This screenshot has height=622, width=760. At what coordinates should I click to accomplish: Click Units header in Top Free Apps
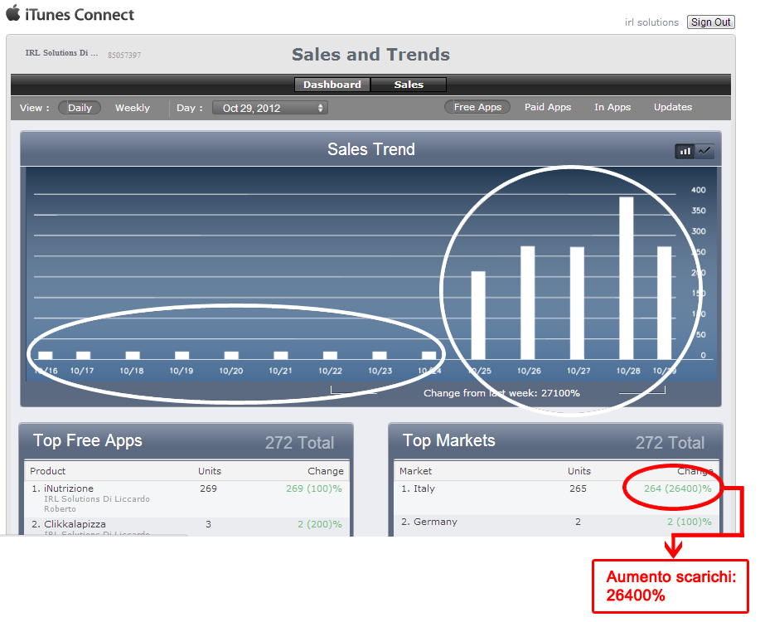[x=210, y=470]
